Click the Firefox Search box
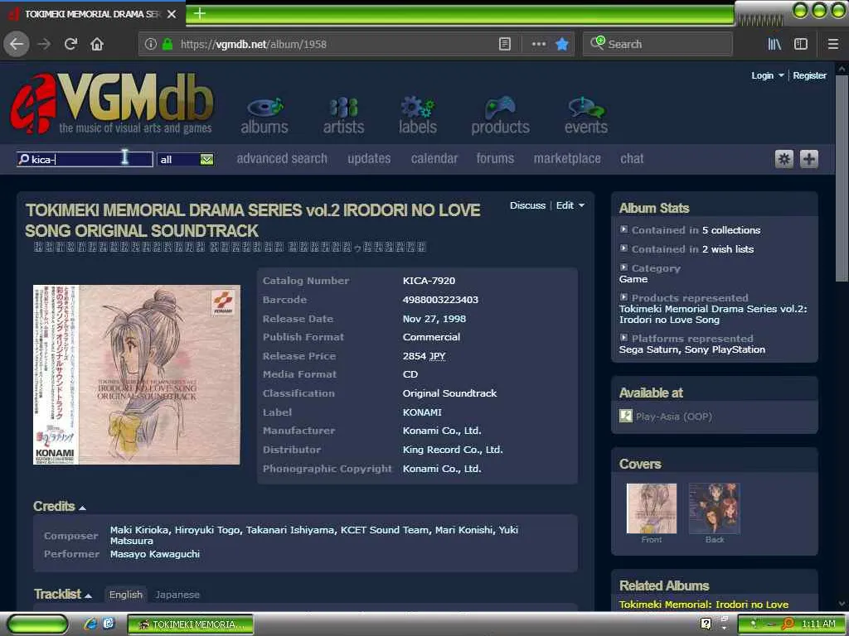Image resolution: width=849 pixels, height=636 pixels. 657,45
